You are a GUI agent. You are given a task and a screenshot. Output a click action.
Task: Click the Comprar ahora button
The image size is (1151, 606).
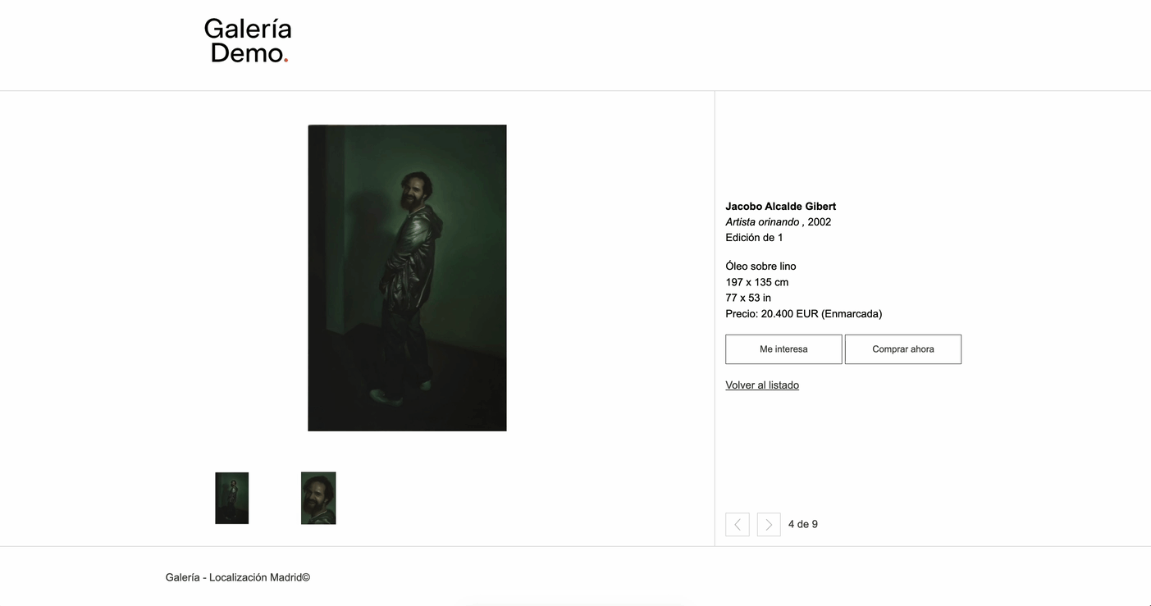pos(903,349)
